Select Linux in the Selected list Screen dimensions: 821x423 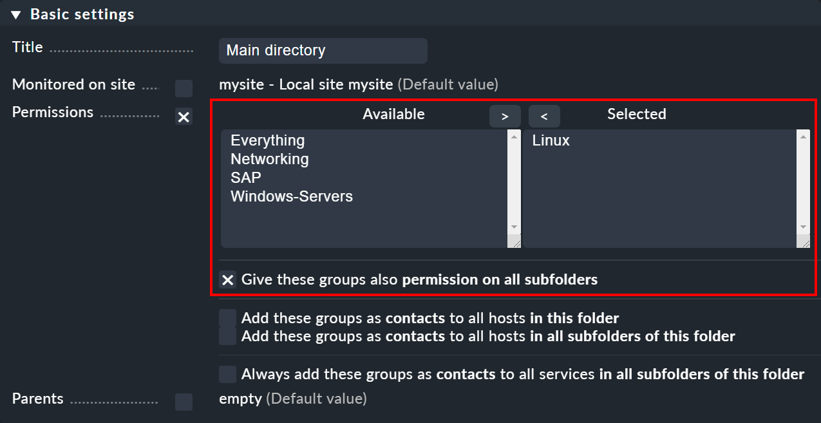(551, 140)
